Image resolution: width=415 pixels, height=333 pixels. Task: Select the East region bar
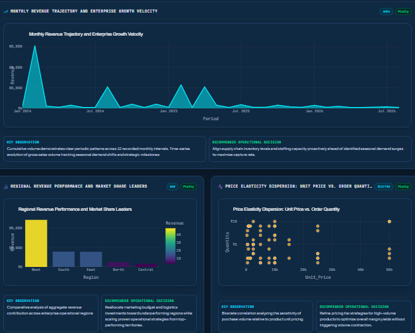pos(91,259)
